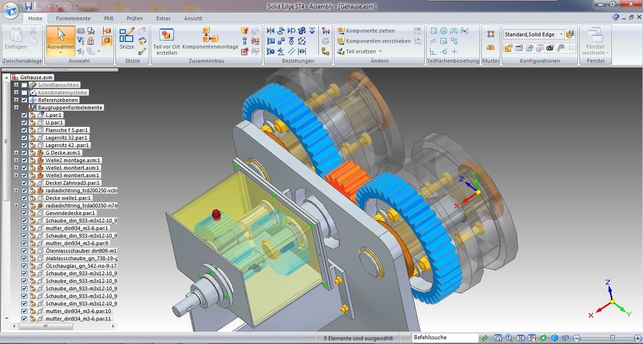The height and width of the screenshot is (344, 643).
Task: Click the save display configuration icon
Action: 570,34
